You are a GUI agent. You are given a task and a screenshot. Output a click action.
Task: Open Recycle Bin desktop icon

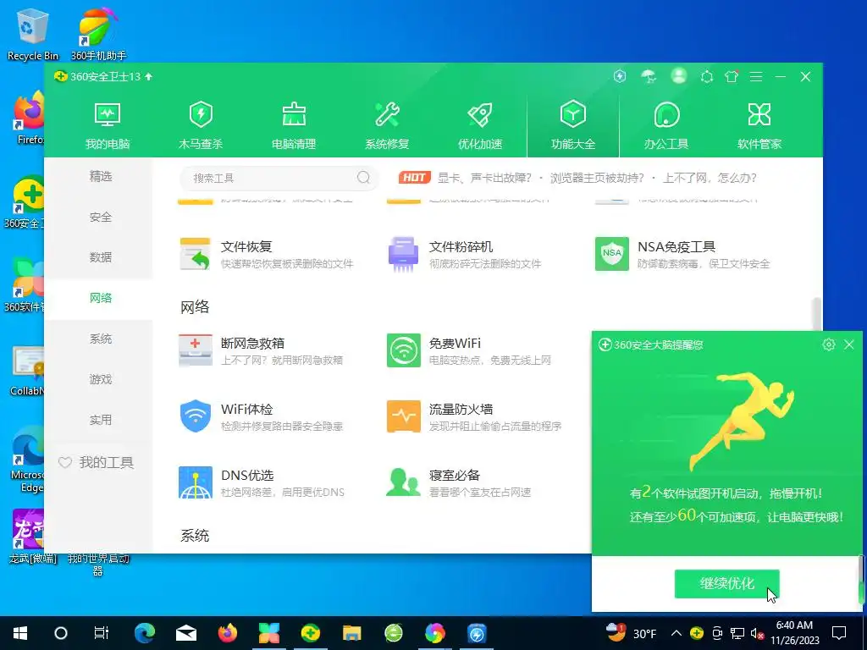32,34
